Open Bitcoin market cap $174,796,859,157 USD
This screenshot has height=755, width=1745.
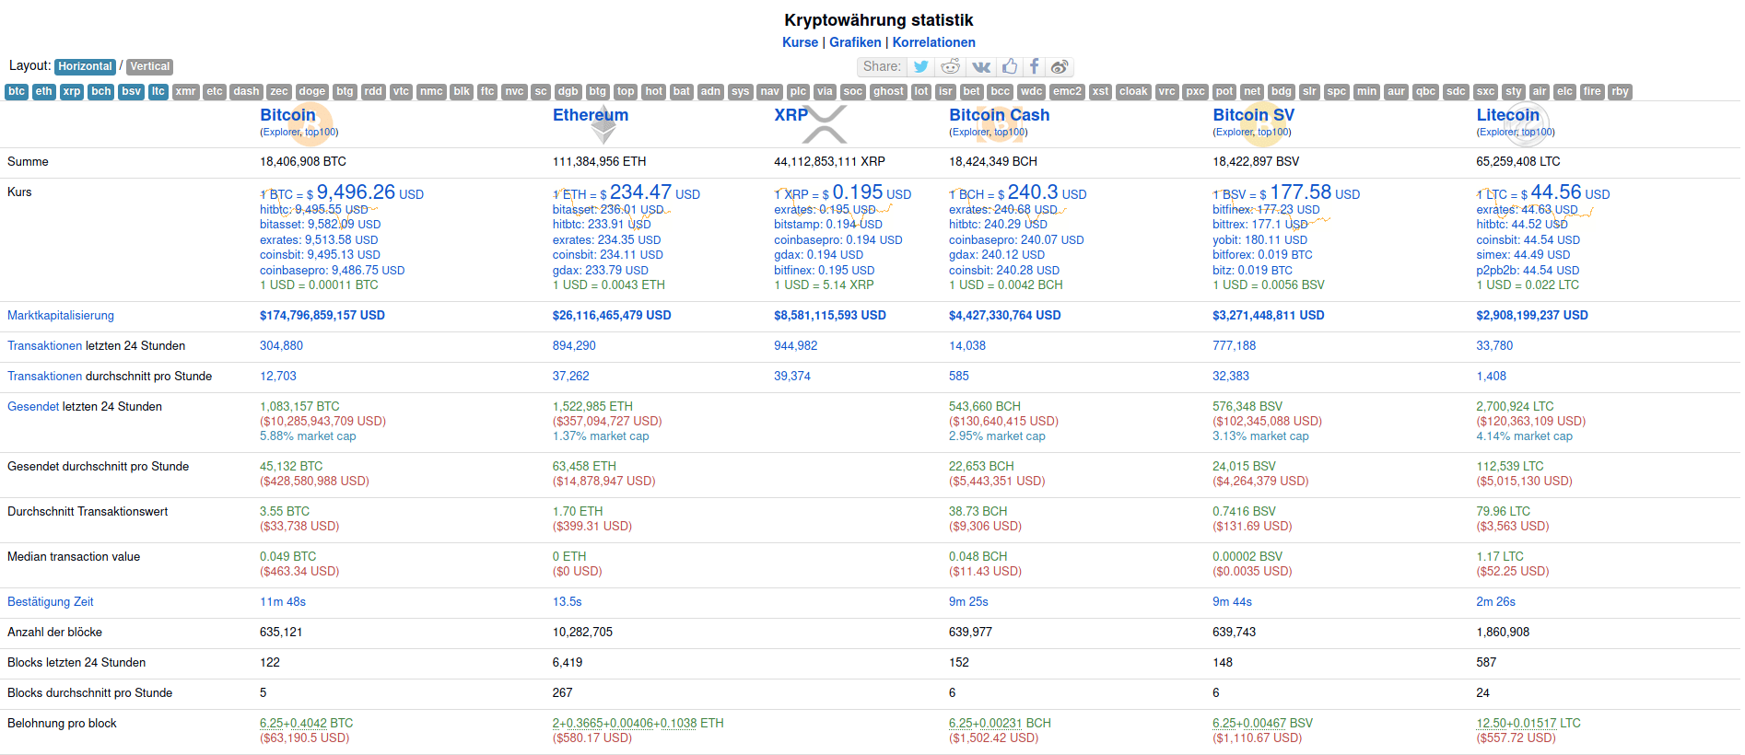[322, 316]
